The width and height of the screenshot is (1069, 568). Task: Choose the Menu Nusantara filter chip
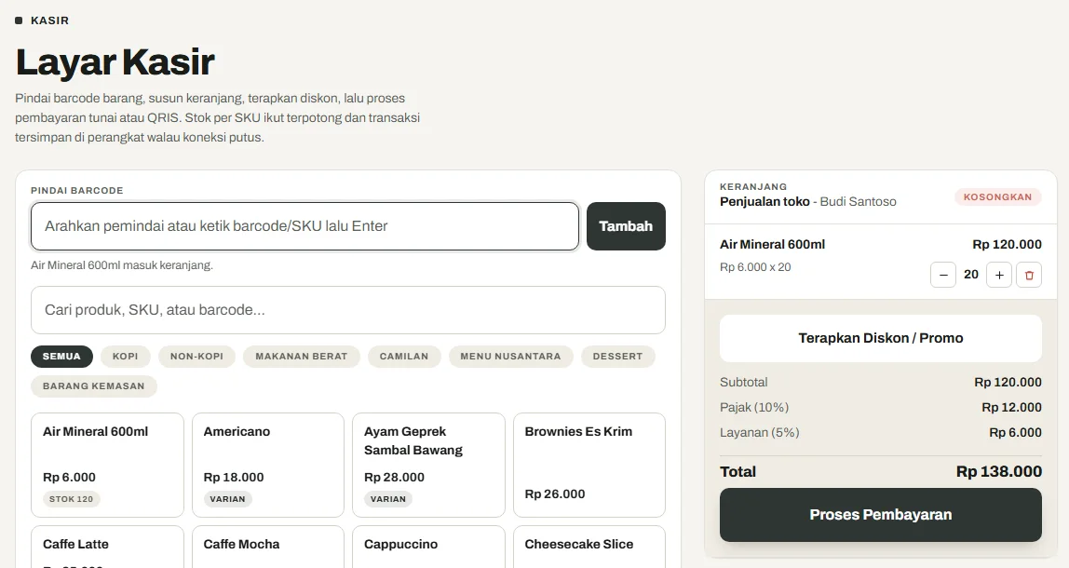(510, 357)
